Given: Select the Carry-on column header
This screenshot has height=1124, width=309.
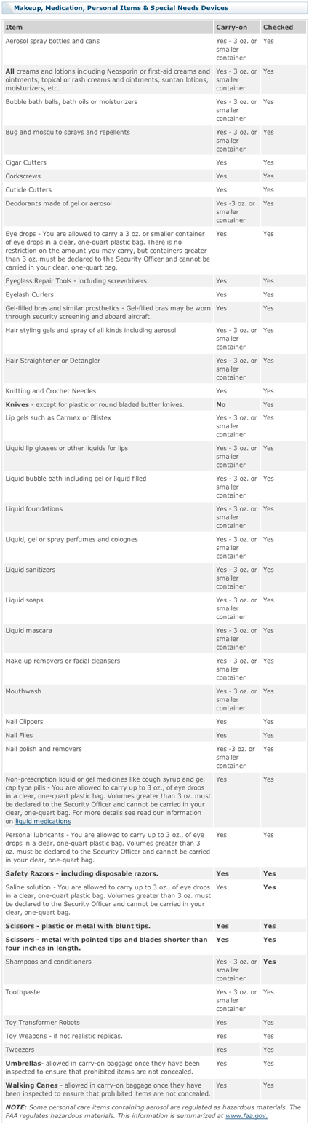Looking at the screenshot, I should (236, 27).
